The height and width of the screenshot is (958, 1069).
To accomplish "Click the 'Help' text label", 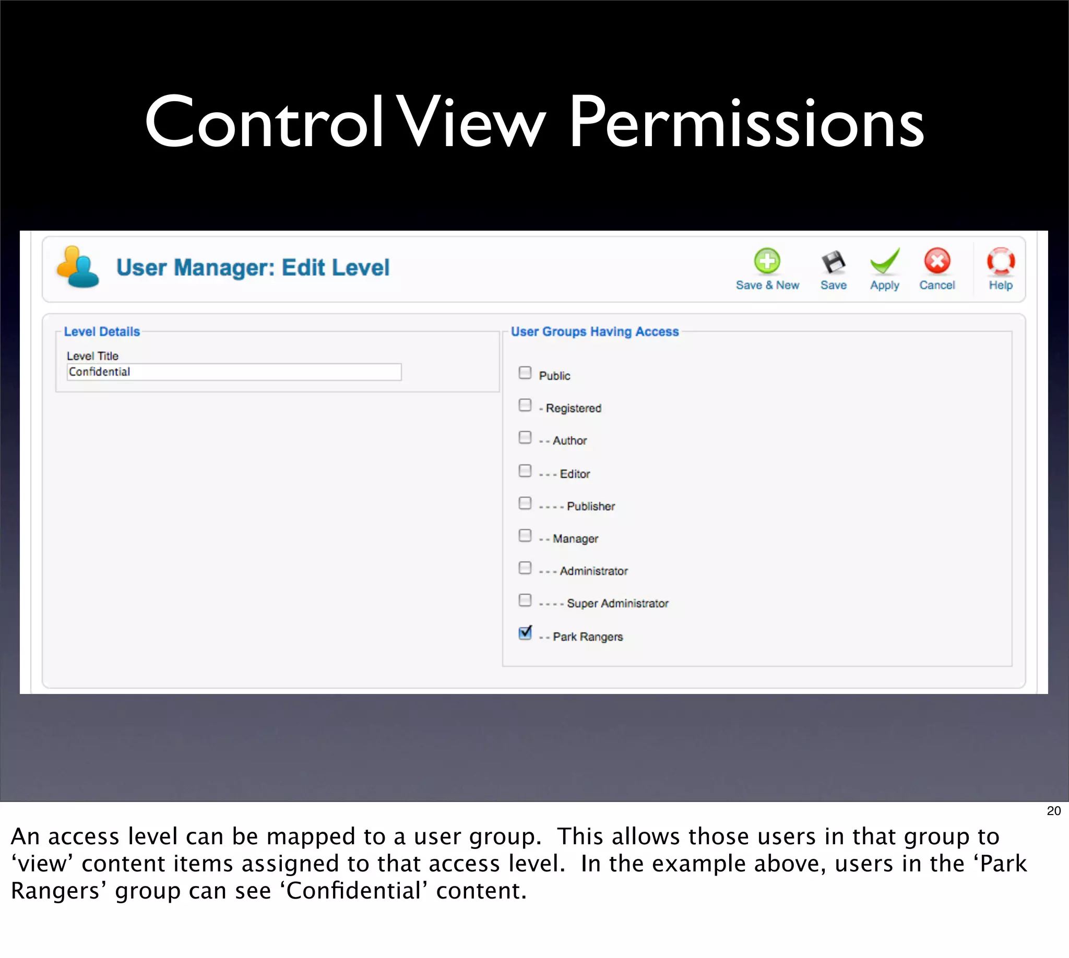I will [x=1001, y=285].
